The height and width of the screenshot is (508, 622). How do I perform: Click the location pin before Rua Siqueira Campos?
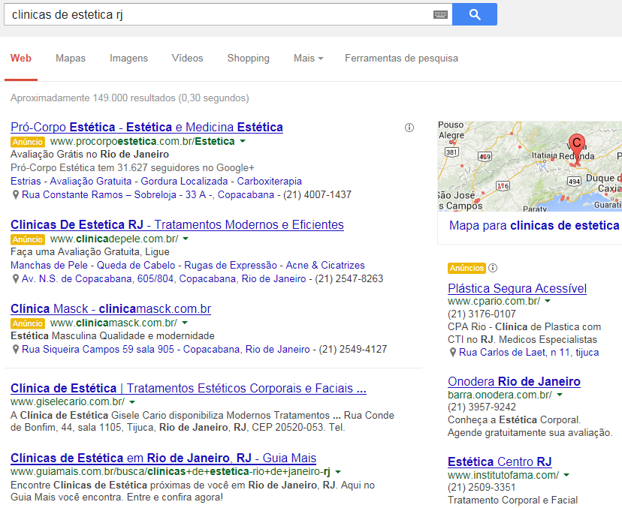pos(16,350)
